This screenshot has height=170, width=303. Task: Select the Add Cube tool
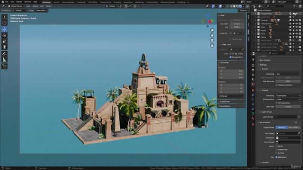(4, 66)
